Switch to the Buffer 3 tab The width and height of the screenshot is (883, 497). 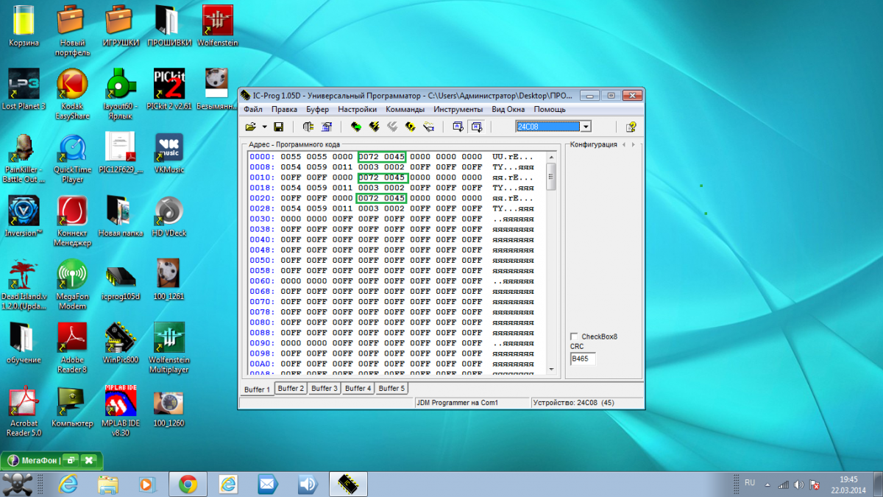(325, 388)
